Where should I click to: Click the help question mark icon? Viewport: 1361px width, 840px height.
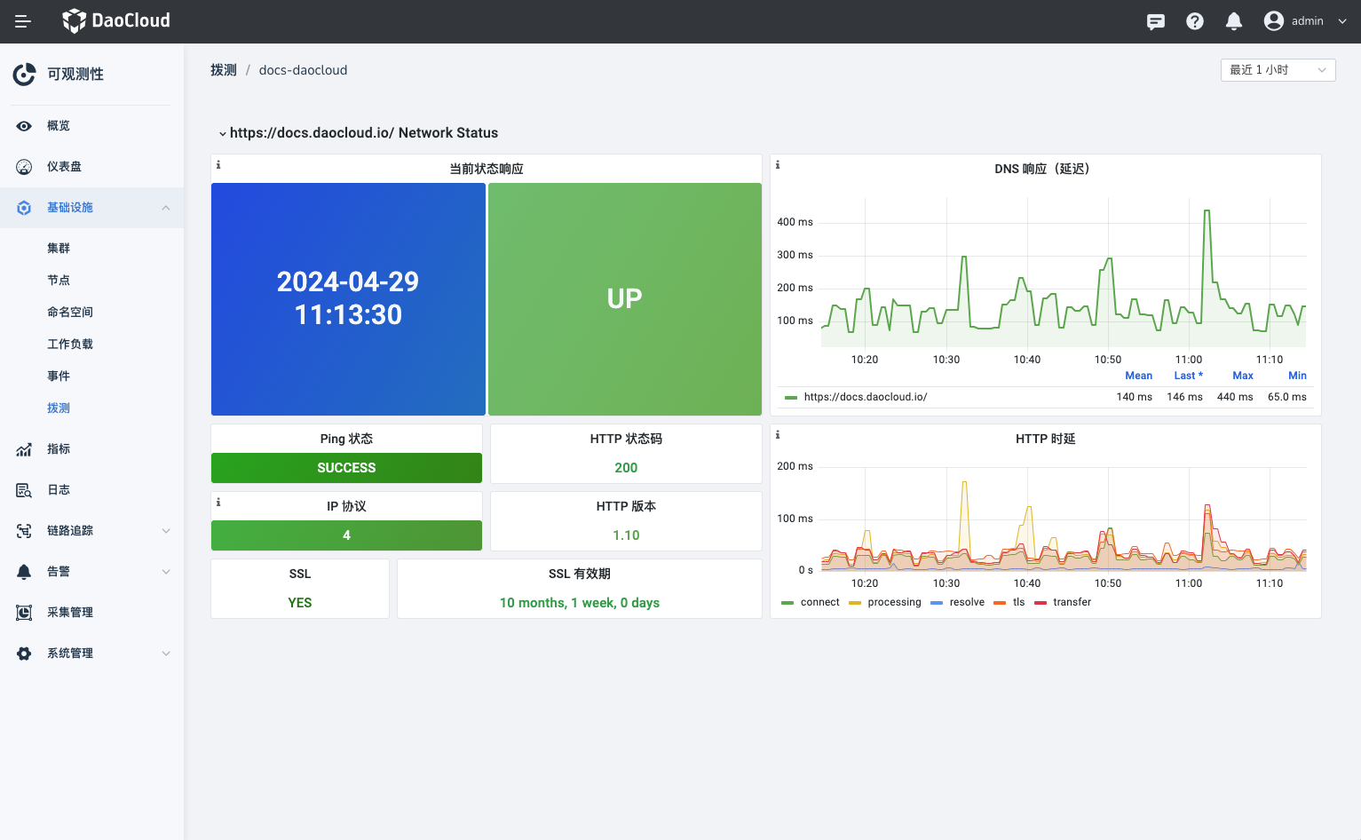pyautogui.click(x=1194, y=21)
